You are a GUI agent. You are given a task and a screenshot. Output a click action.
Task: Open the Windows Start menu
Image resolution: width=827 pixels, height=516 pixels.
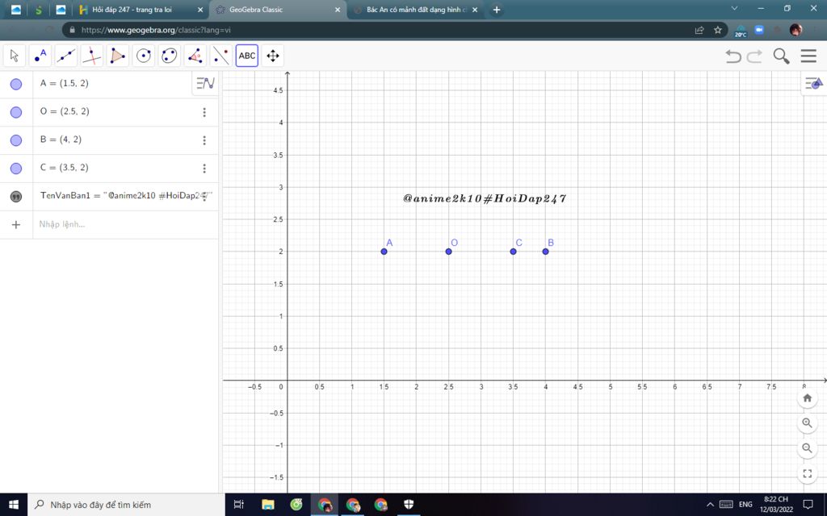click(x=14, y=505)
